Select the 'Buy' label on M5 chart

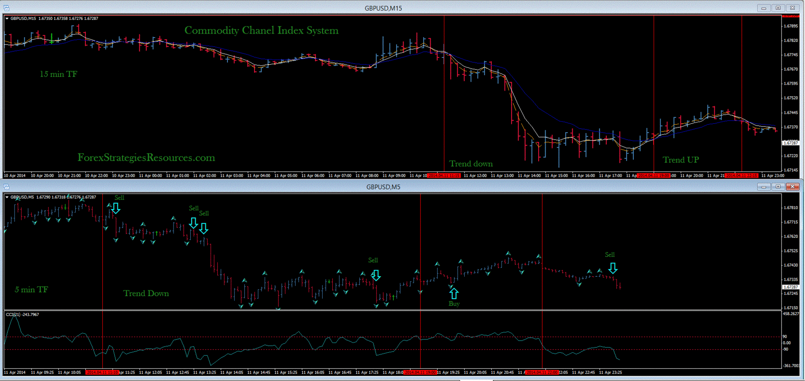click(x=454, y=304)
